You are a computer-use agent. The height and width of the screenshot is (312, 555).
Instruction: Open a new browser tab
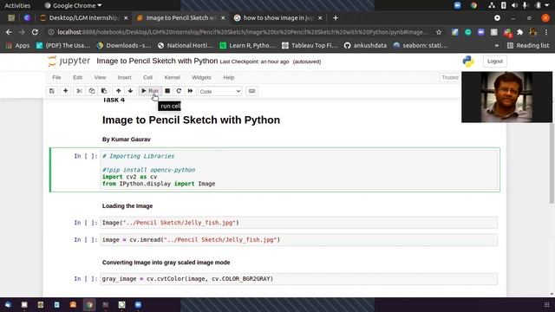coord(336,17)
